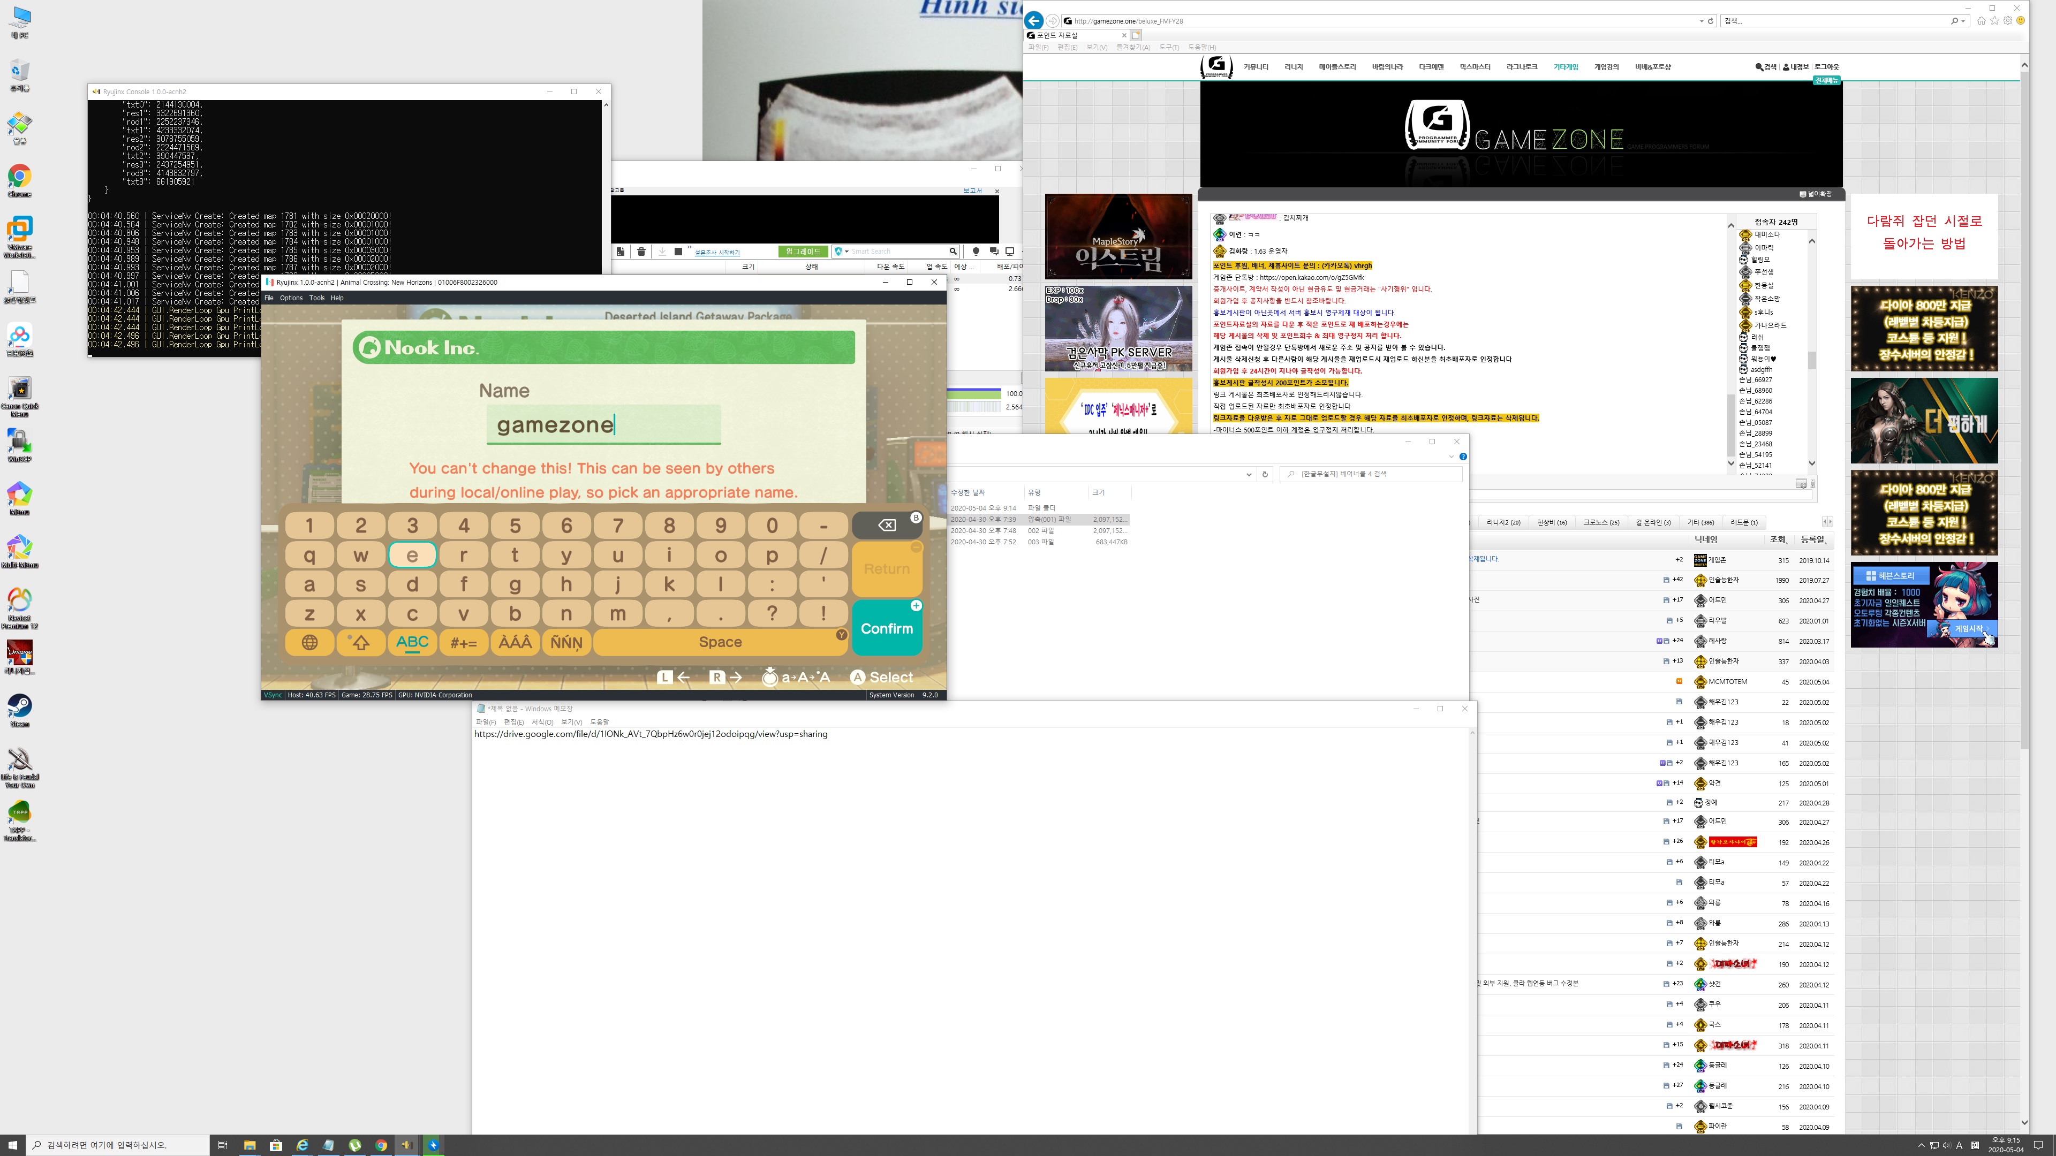2056x1156 pixels.
Task: Select the 기타 (386) category tab
Action: coord(1701,522)
